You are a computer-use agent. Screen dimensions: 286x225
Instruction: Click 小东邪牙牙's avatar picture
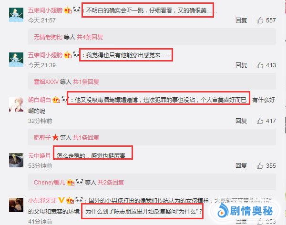click(x=16, y=205)
